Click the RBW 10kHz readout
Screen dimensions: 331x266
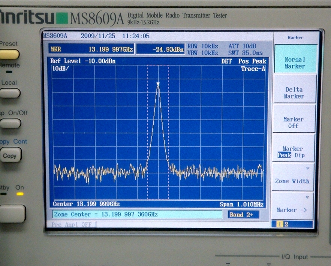point(203,46)
